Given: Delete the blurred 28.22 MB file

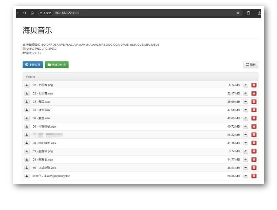Looking at the screenshot, I should (x=254, y=135).
